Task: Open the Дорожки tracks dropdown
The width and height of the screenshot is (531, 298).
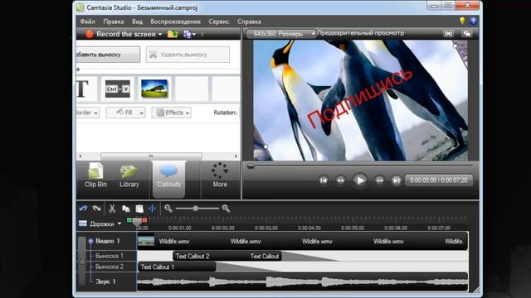Action: coord(100,223)
